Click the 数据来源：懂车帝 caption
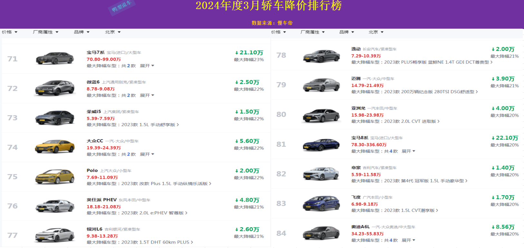Viewport: 524px width, 248px height. 272,23
